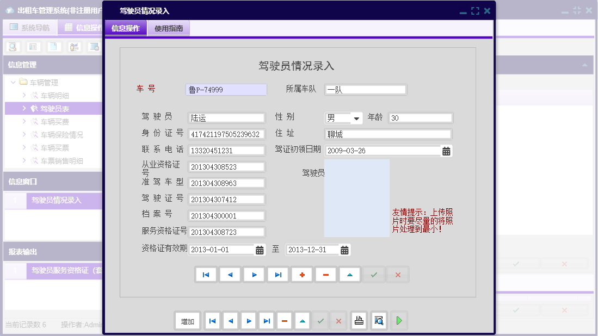Add a new record with the red plus icon
Image resolution: width=598 pixels, height=336 pixels.
point(302,275)
